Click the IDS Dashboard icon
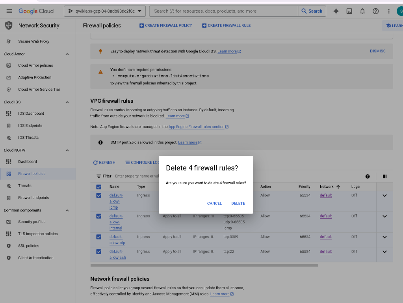This screenshot has height=303, width=403. tap(9, 114)
